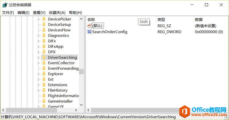Expand the DIFx key
The width and height of the screenshot is (229, 120).
point(38,41)
